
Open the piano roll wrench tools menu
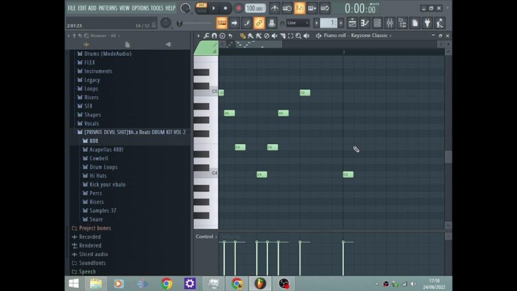coord(207,36)
